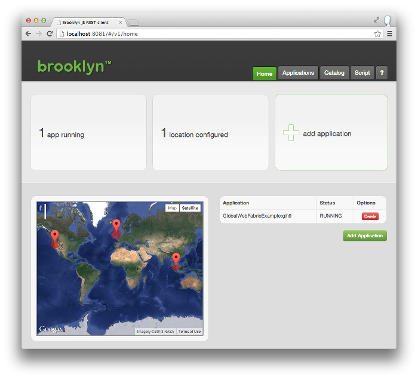Viewport: 418px width, 379px height.
Task: Go to the Script tab
Action: click(x=362, y=73)
